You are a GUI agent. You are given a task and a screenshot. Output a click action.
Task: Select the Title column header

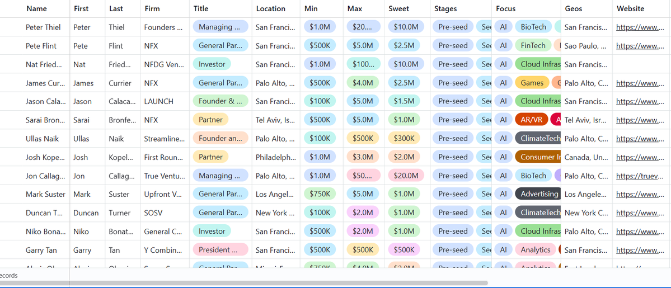(x=201, y=8)
